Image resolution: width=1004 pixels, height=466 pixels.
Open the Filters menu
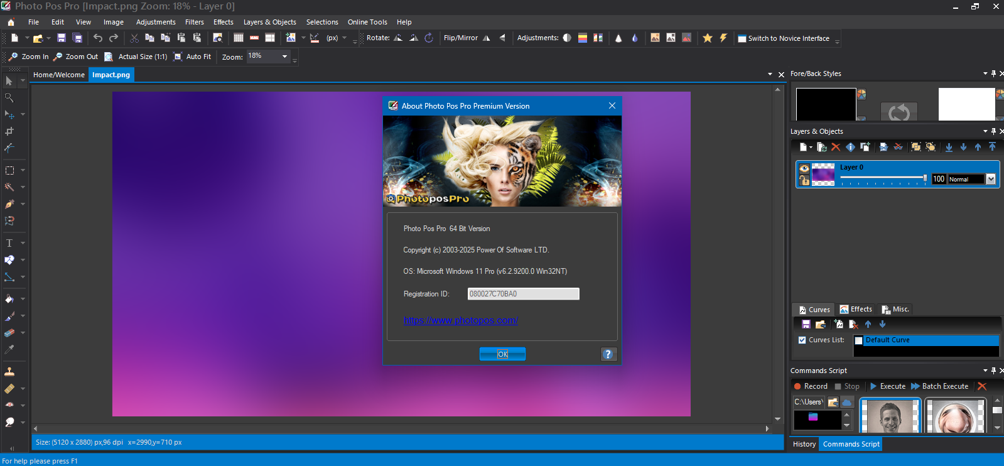pos(194,22)
